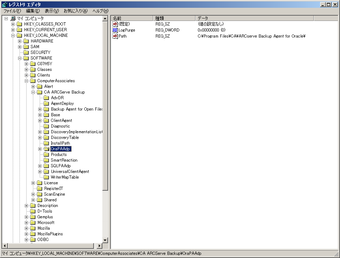Viewport: 340px width, 258px height.
Task: Click the HKEY_CURRENT_USER folder icon
Action: [19, 30]
